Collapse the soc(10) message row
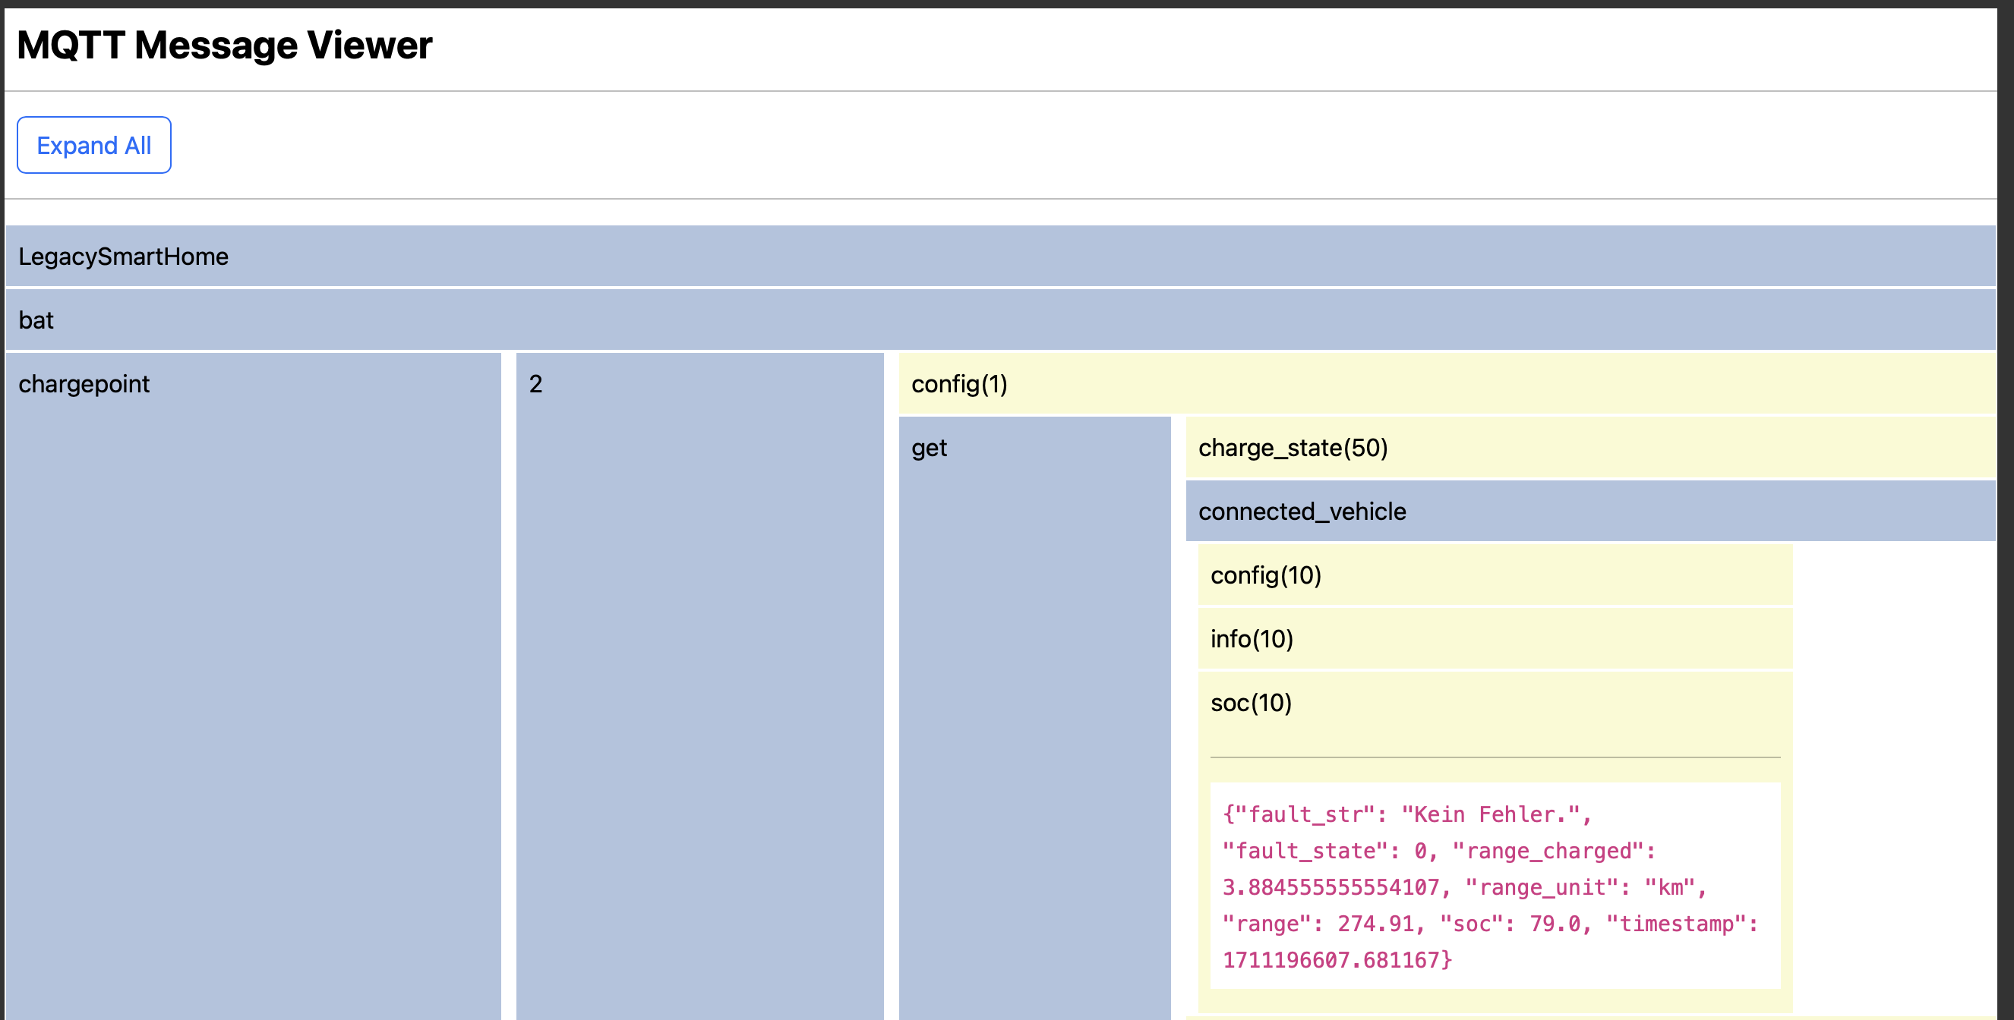This screenshot has width=2014, height=1020. (x=1250, y=704)
